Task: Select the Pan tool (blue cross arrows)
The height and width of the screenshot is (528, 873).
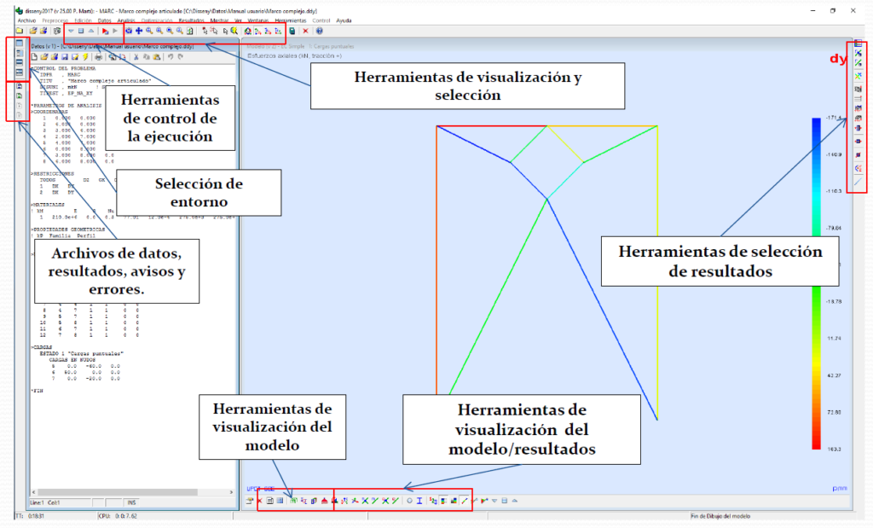Action: [139, 31]
